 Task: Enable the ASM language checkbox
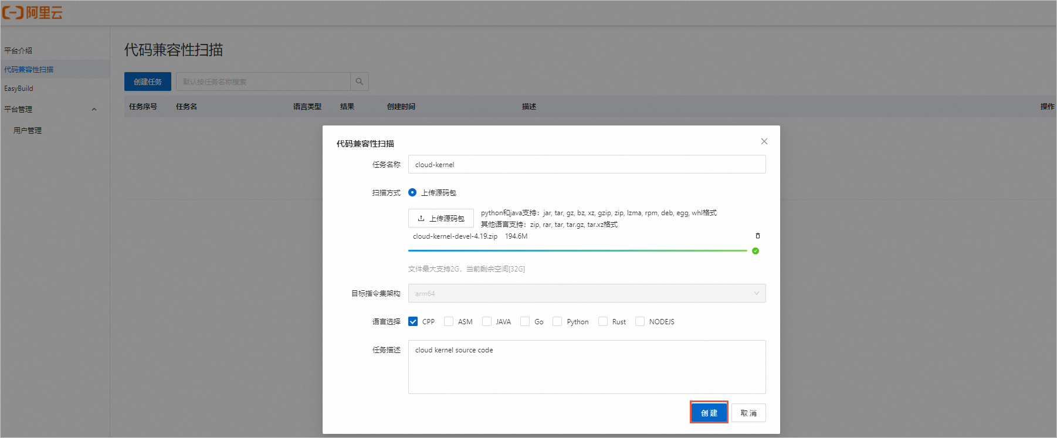point(449,321)
